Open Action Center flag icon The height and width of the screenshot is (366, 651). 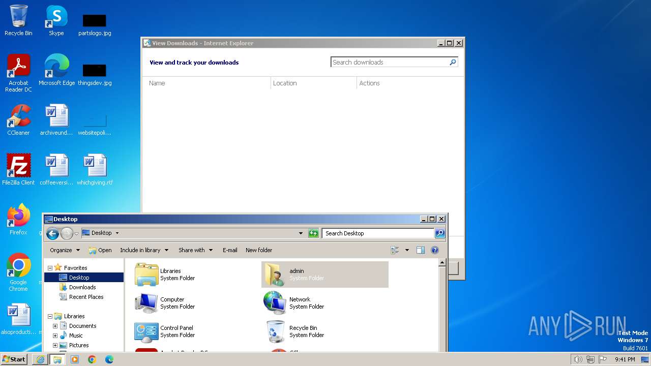(603, 359)
